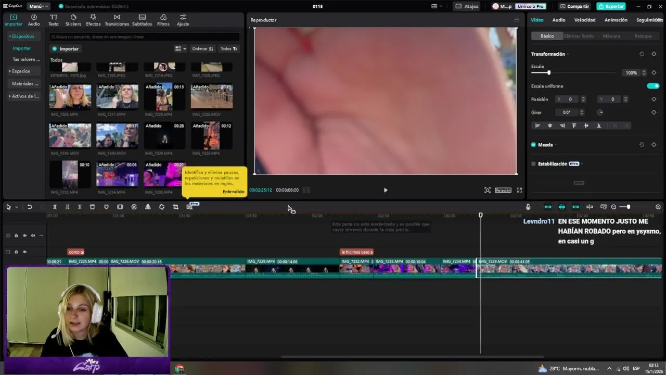
Task: Open the Audio media tab icon
Action: (x=34, y=17)
